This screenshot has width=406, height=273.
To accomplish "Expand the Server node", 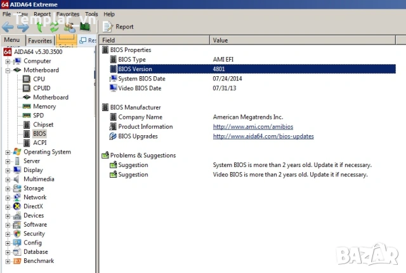I will point(8,161).
